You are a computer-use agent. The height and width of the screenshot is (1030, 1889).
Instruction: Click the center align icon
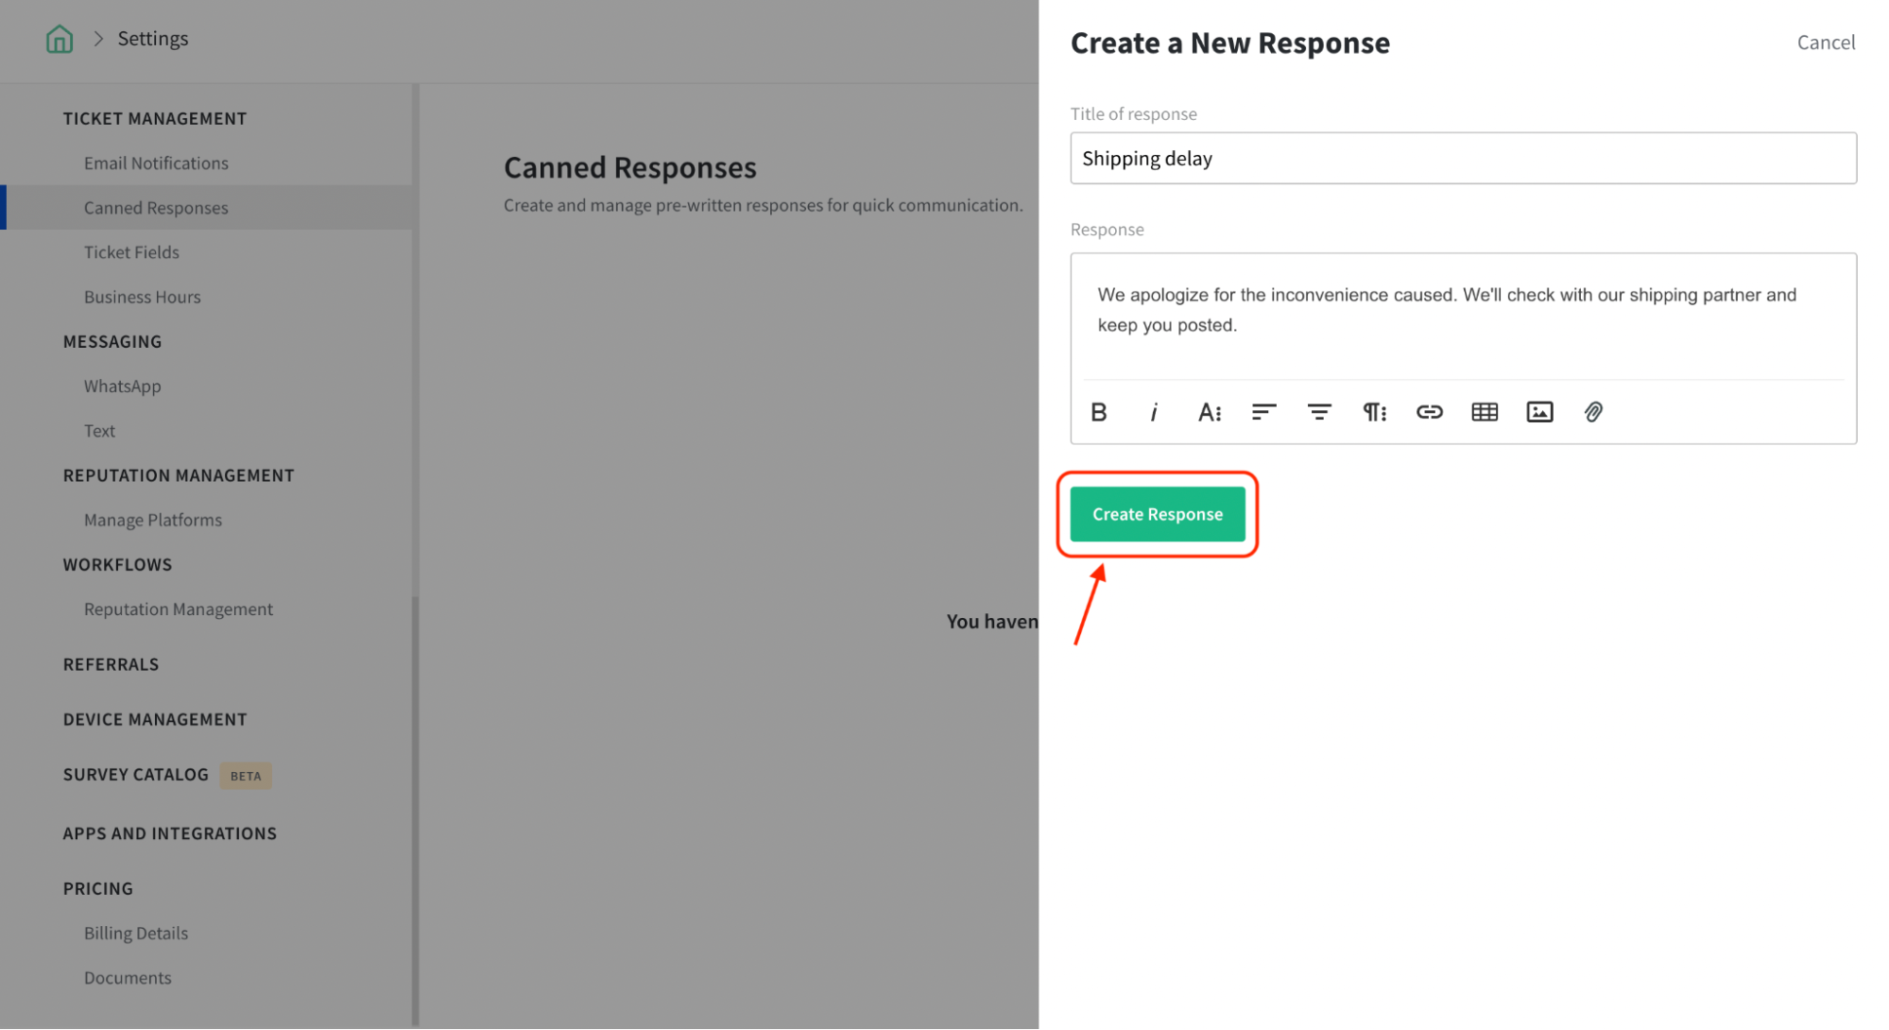coord(1319,412)
